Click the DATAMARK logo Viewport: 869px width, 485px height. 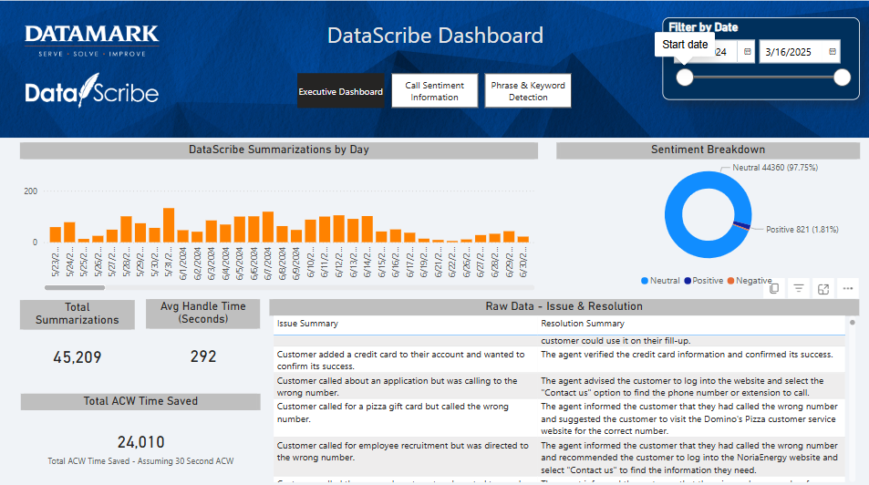[91, 40]
